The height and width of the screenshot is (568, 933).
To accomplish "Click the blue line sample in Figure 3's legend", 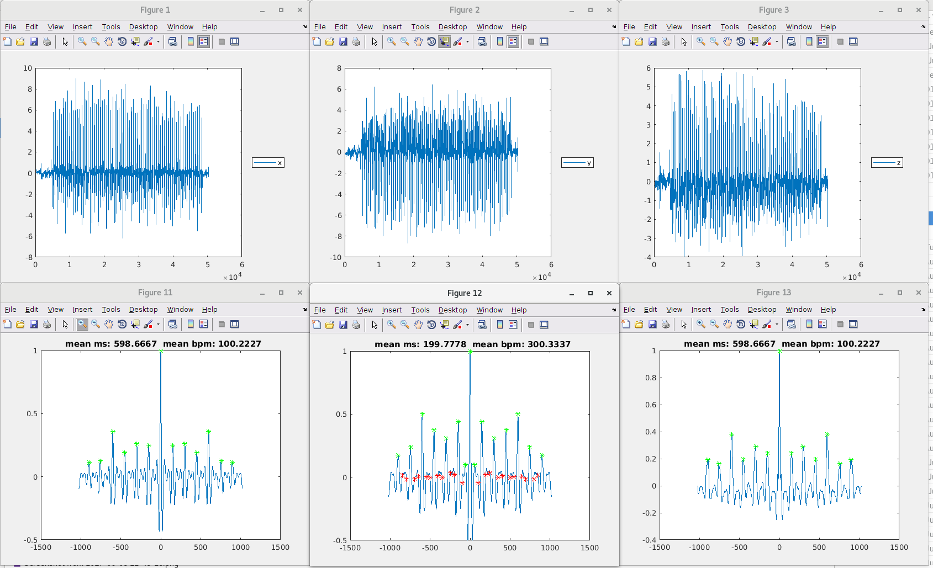I will [x=884, y=162].
